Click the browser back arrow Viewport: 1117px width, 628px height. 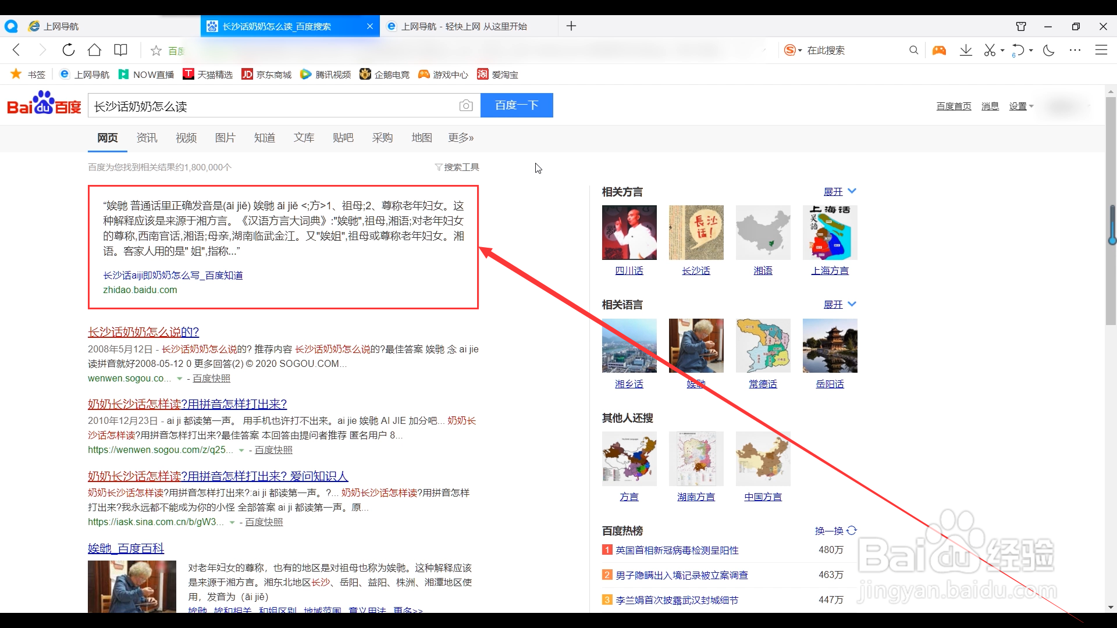(x=16, y=50)
